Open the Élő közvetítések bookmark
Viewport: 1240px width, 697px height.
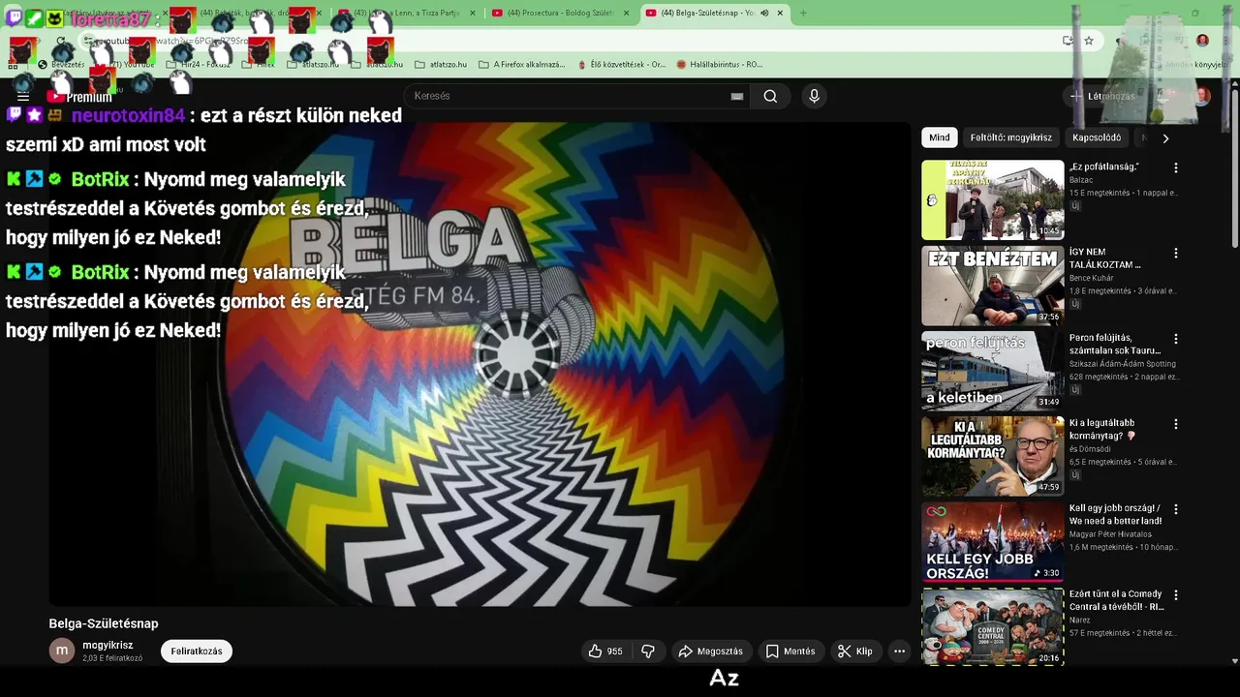[x=621, y=64]
